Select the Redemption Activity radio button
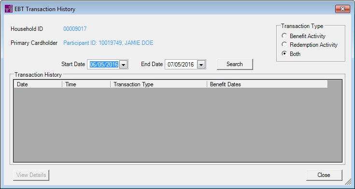 284,44
